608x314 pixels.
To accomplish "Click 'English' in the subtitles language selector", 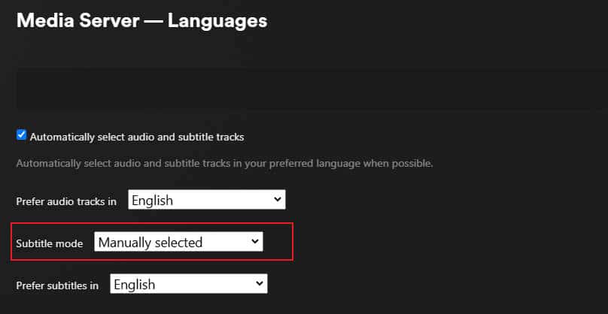I will tap(135, 284).
